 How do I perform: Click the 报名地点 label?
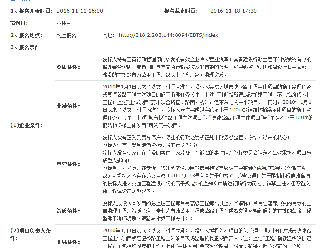[x=26, y=35]
